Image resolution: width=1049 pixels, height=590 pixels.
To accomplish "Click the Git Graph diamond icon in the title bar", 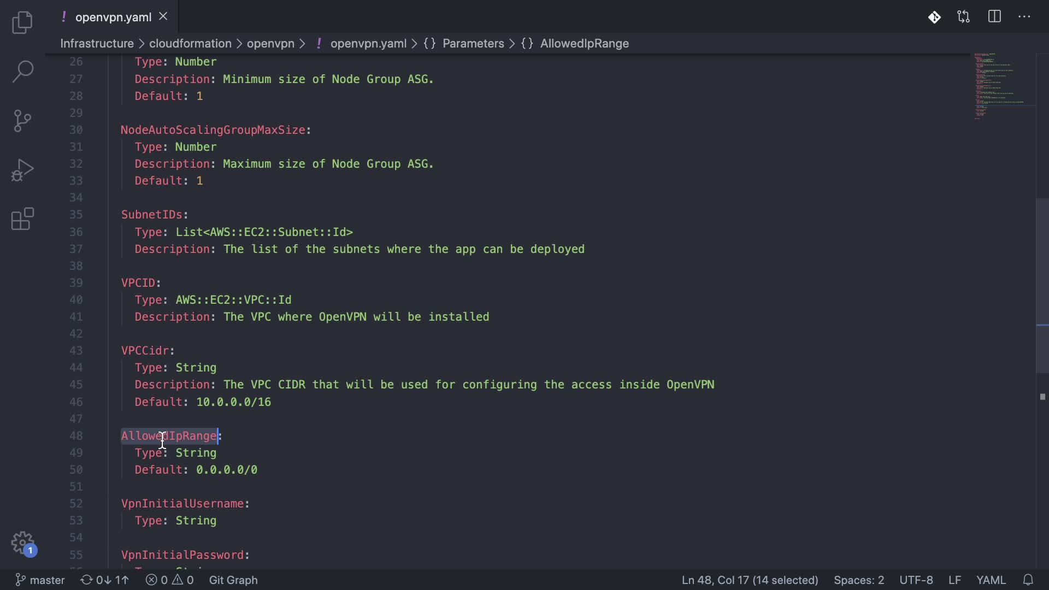I will 934,17.
